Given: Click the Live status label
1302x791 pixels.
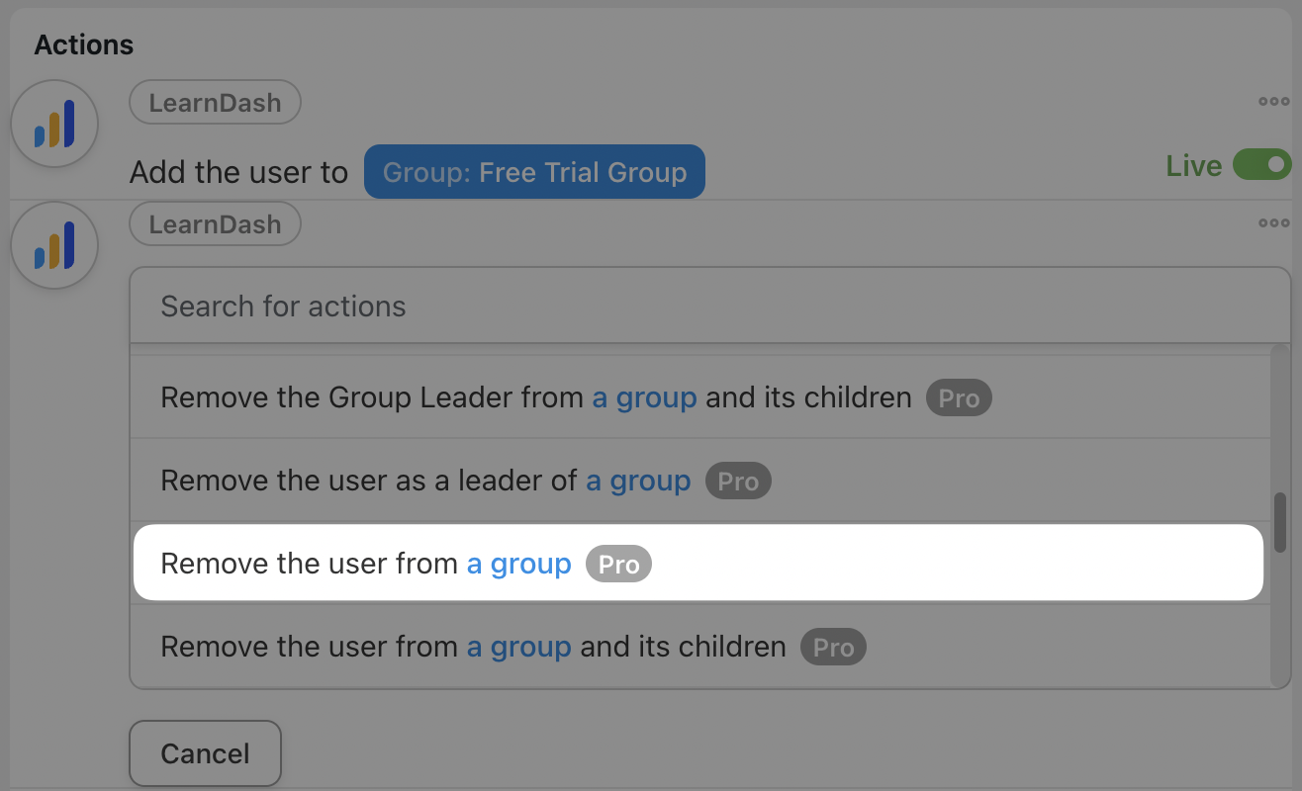Looking at the screenshot, I should coord(1193,165).
